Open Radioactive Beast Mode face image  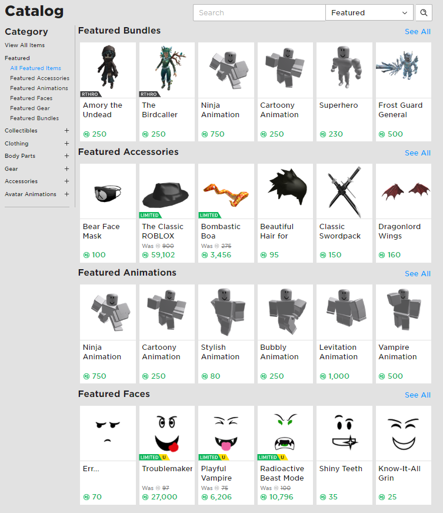(x=285, y=433)
